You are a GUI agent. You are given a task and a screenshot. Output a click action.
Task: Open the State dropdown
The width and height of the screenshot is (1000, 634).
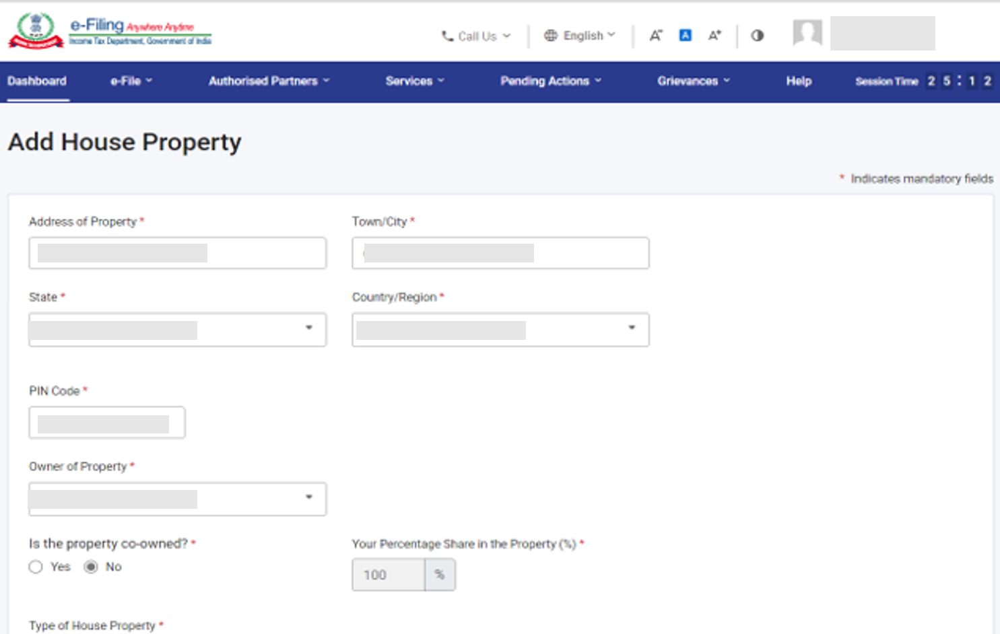pos(309,329)
